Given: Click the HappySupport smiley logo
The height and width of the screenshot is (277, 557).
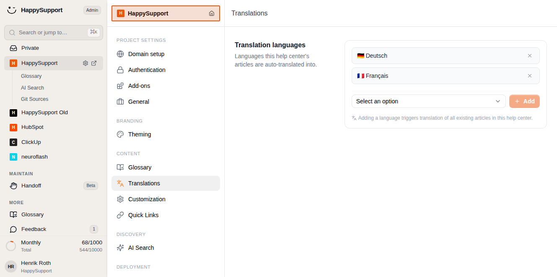Looking at the screenshot, I should (x=12, y=10).
